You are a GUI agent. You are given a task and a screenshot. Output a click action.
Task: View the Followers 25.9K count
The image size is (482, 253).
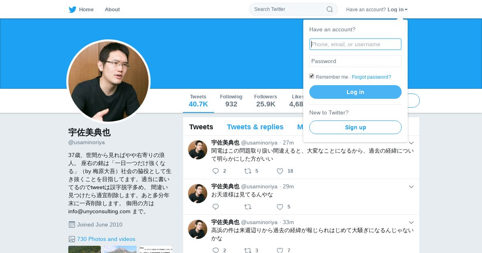click(266, 101)
